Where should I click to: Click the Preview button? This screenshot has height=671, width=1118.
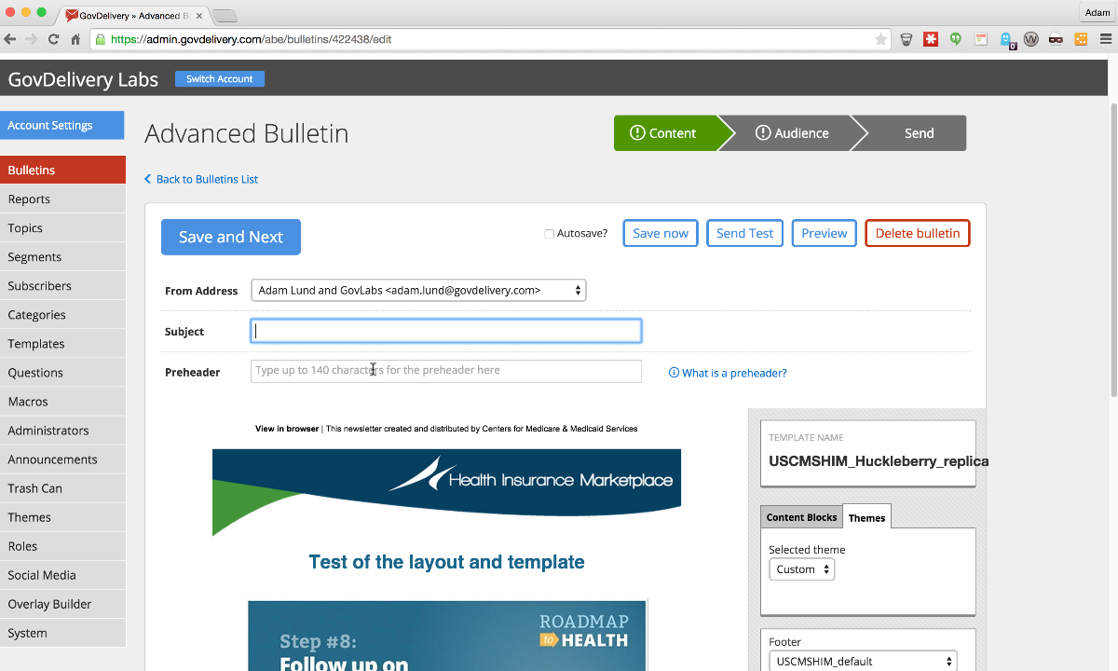[825, 233]
